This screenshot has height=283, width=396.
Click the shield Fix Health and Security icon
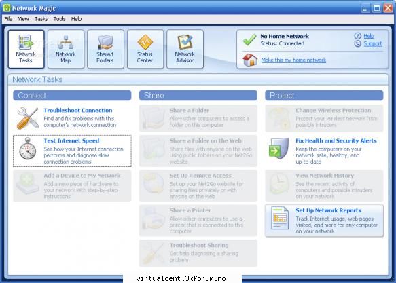[278, 149]
